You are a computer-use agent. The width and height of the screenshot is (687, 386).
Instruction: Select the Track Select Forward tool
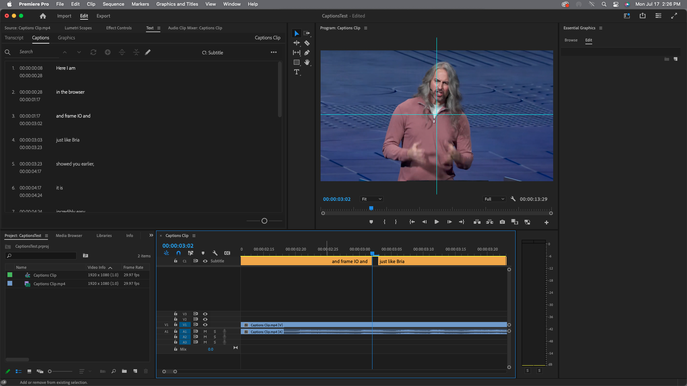pos(307,33)
